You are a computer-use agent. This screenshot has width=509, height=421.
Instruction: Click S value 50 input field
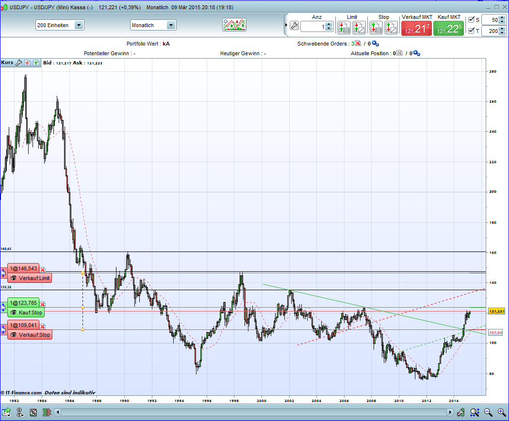pyautogui.click(x=490, y=20)
